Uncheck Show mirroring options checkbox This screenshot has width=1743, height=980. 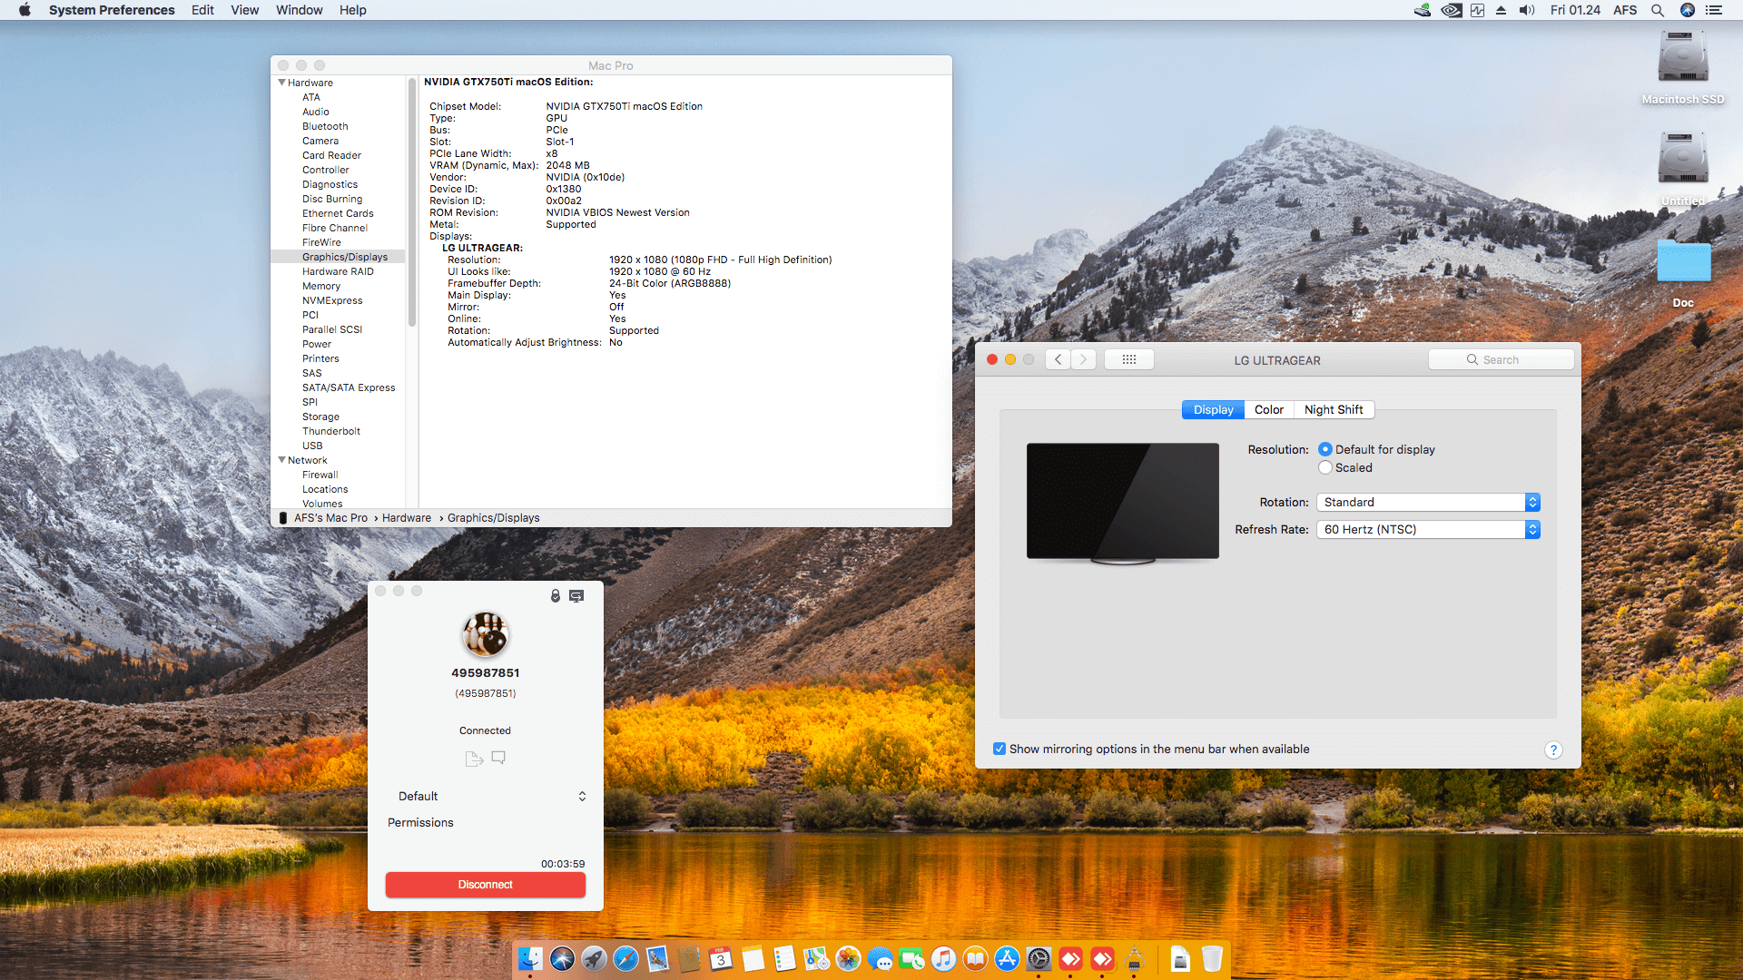pos(1000,750)
